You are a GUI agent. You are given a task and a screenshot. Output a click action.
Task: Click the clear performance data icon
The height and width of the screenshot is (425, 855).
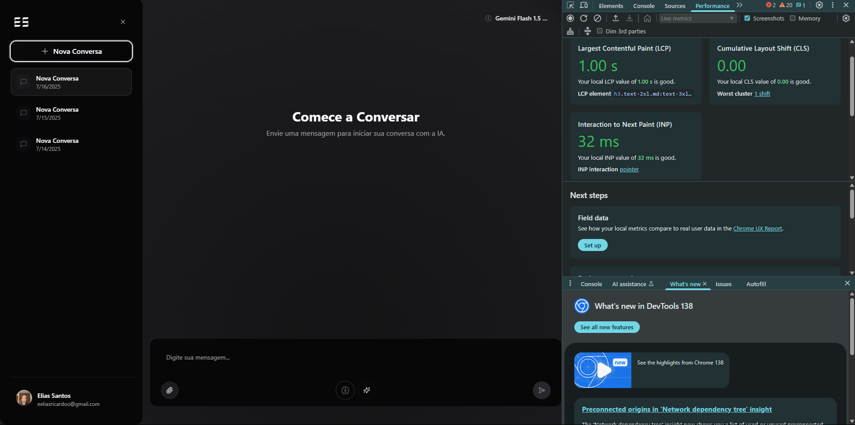pyautogui.click(x=597, y=18)
